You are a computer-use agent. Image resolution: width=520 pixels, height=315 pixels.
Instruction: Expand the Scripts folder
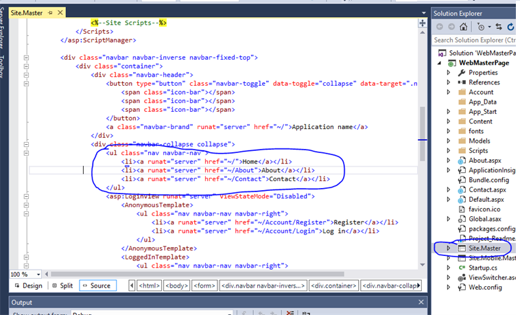click(449, 150)
